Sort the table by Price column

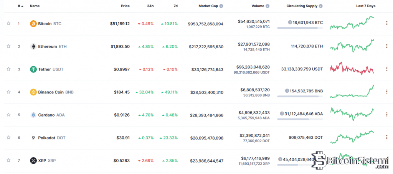pos(124,6)
